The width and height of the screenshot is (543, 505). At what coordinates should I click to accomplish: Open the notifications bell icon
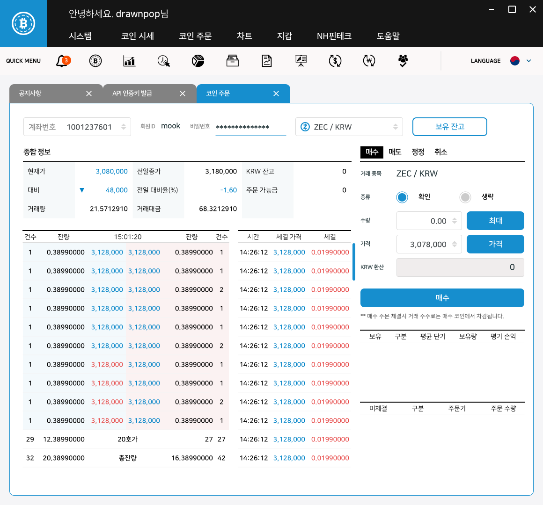(x=62, y=61)
